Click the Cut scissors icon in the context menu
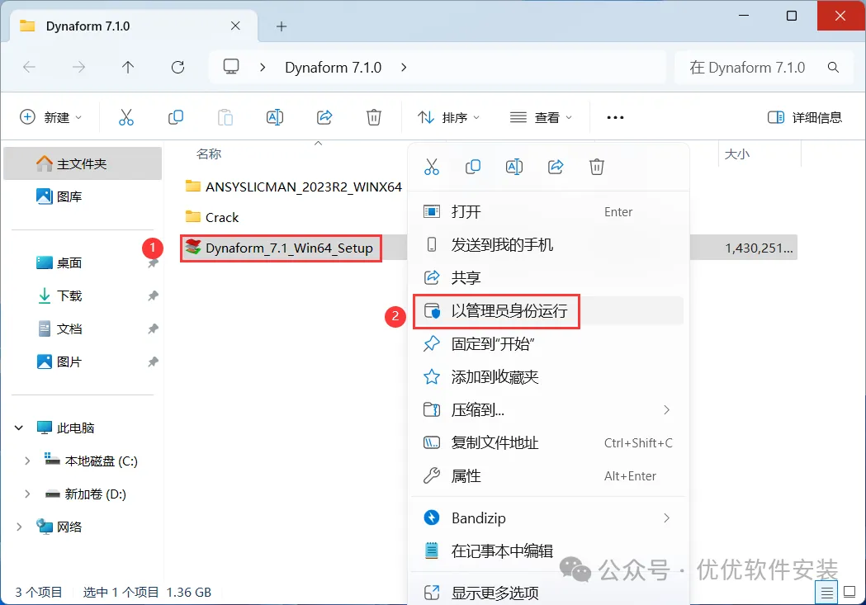 point(431,167)
